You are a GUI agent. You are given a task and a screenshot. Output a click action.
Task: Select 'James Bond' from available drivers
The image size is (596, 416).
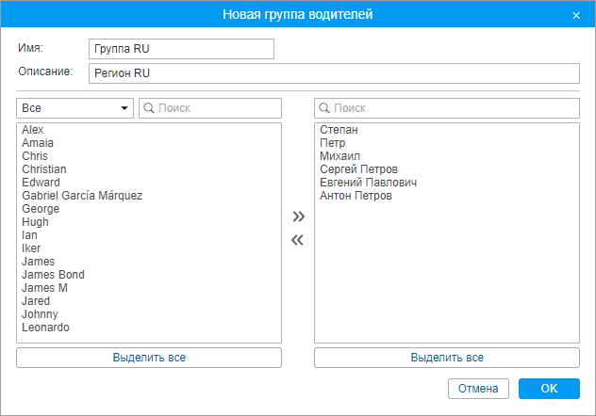53,275
